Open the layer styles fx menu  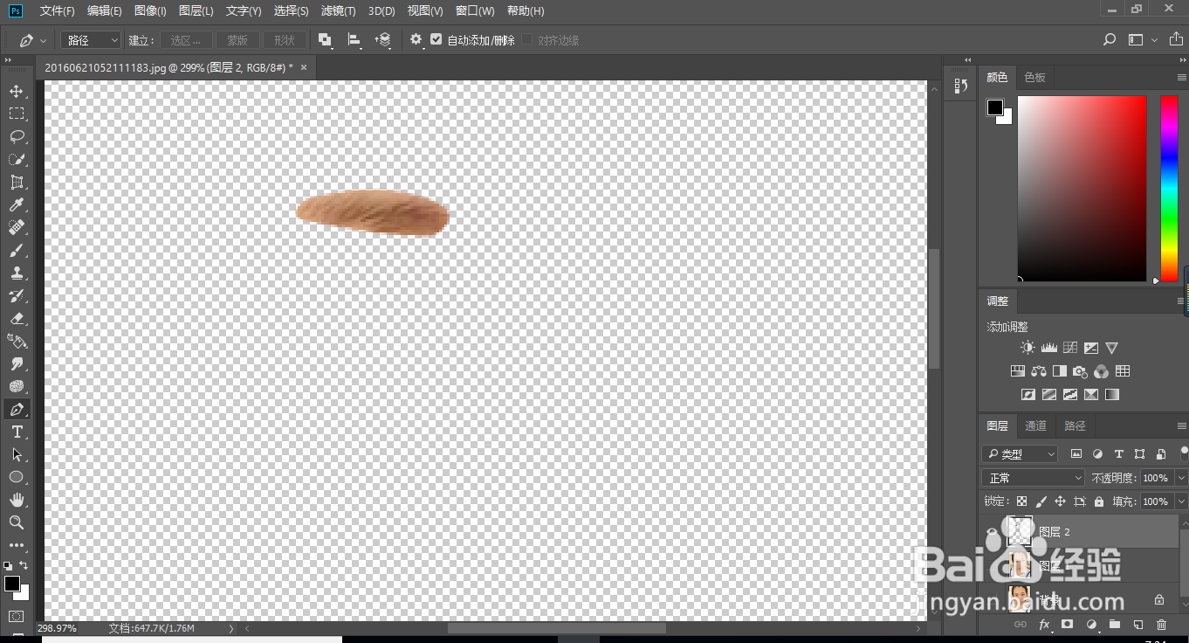pos(1044,625)
